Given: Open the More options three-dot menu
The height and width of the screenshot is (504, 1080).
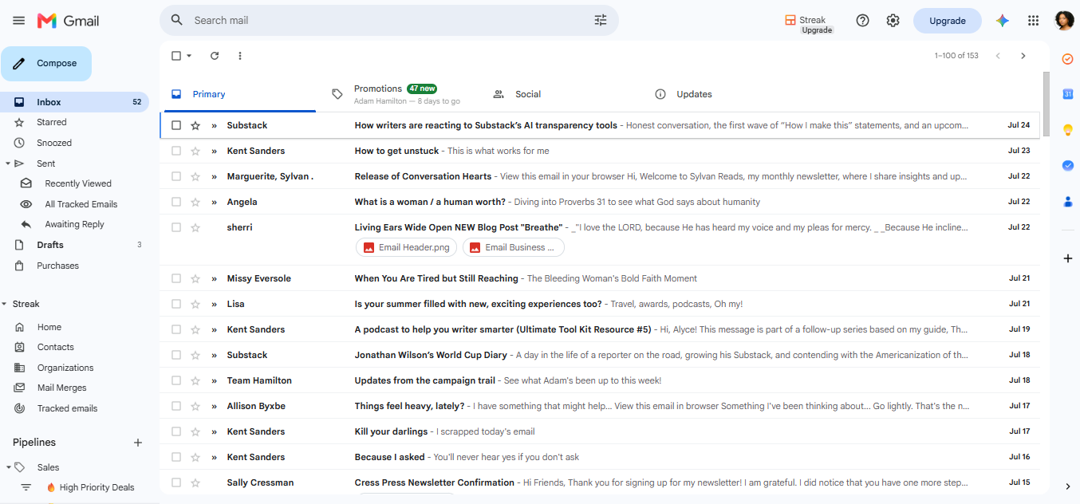Looking at the screenshot, I should 240,56.
